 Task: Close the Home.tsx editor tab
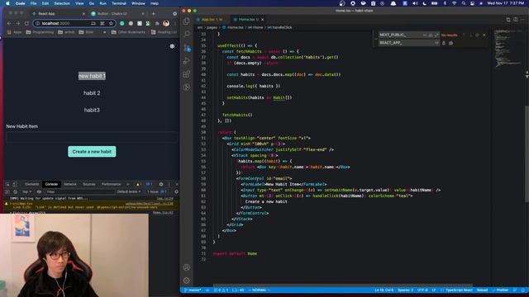pyautogui.click(x=263, y=20)
